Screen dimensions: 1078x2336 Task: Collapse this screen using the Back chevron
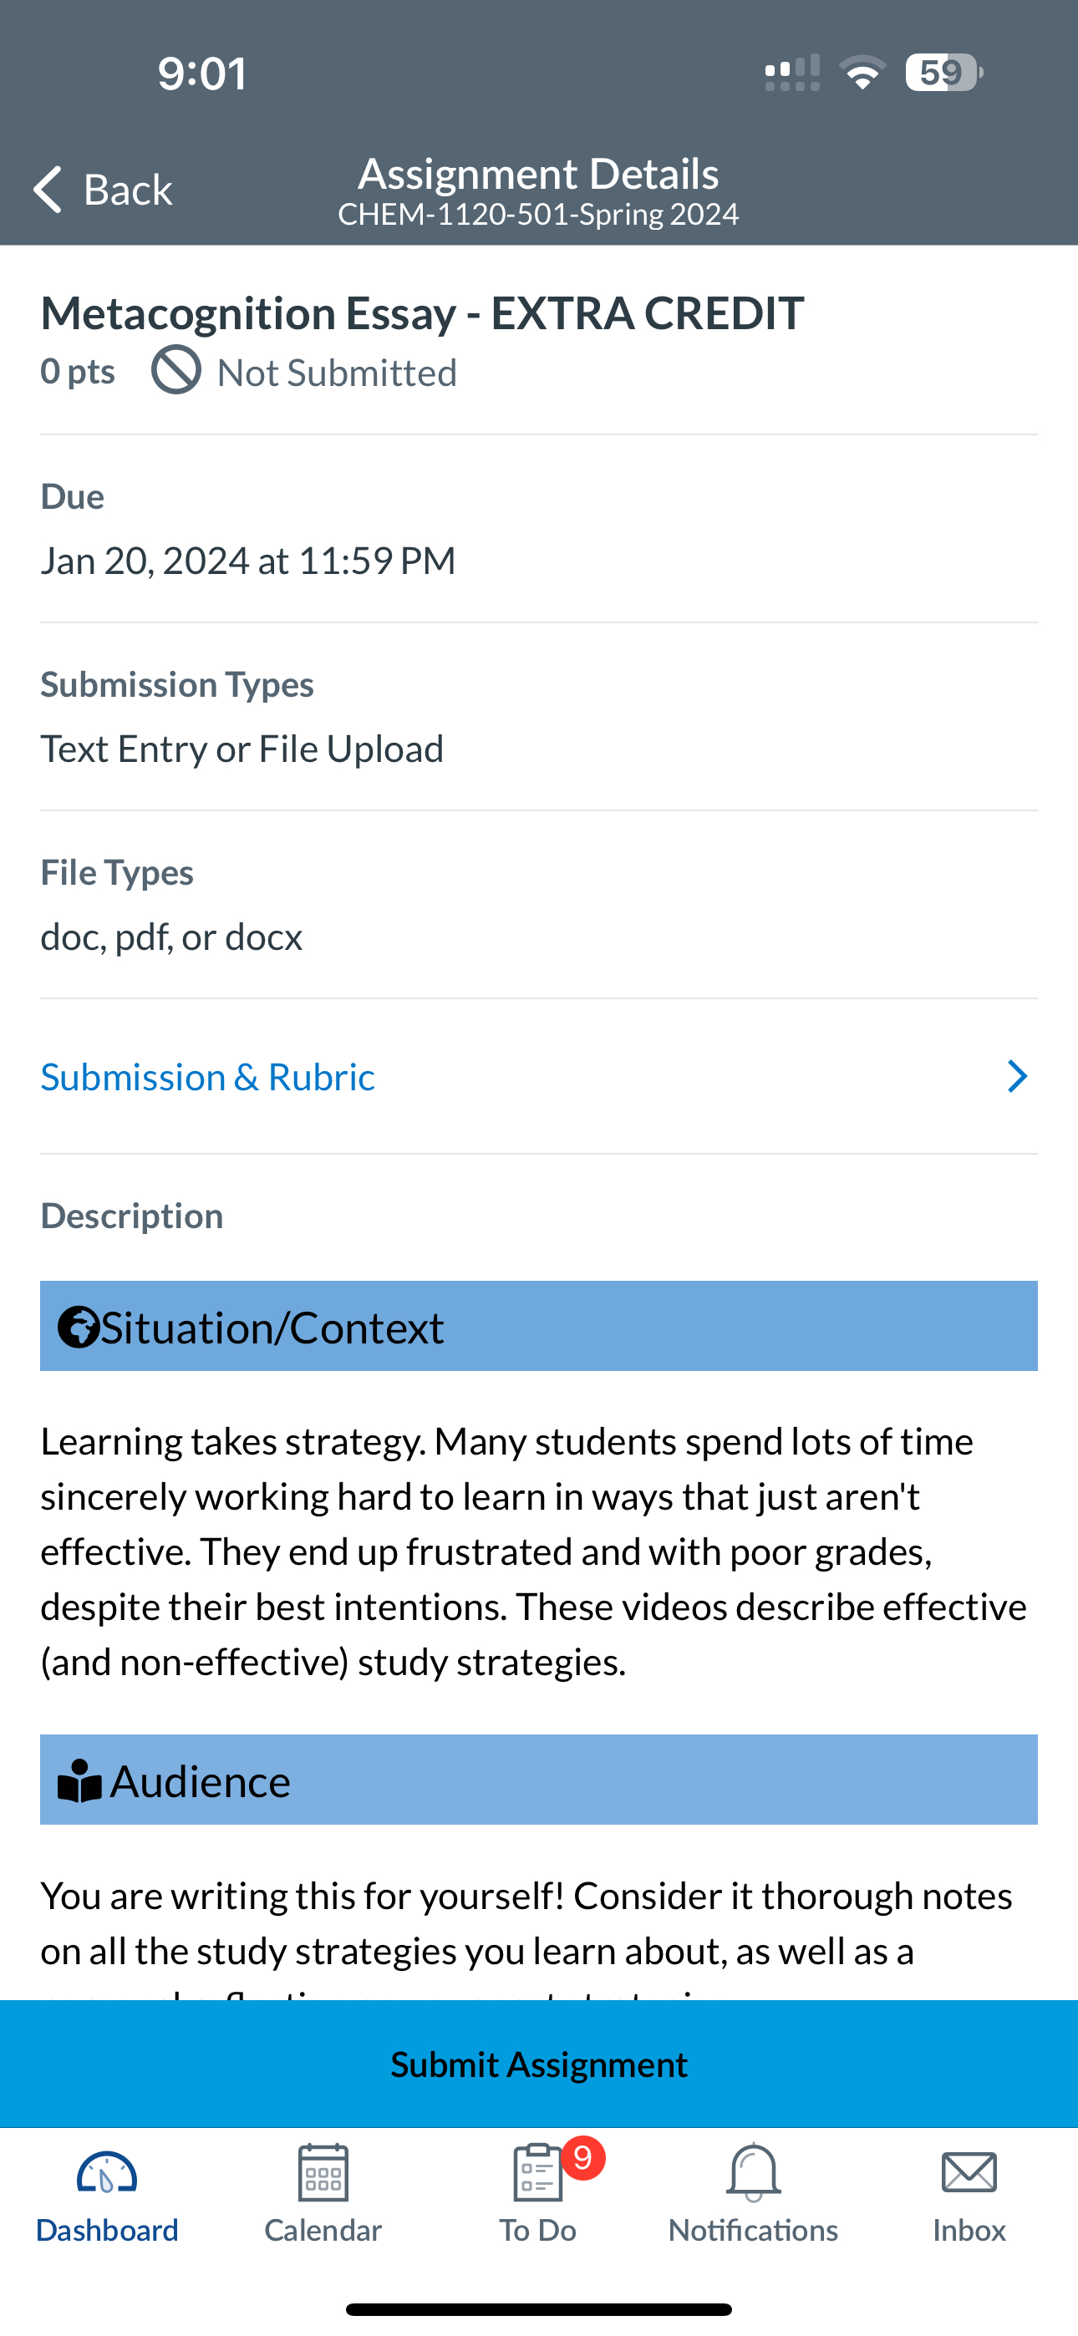click(x=47, y=190)
